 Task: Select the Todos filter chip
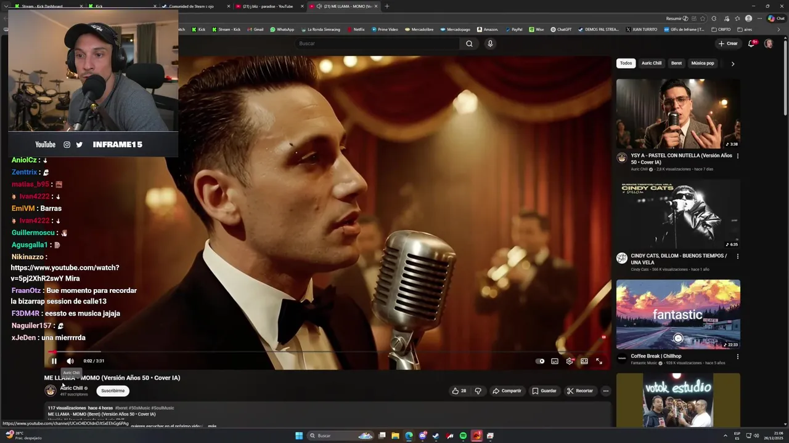[x=626, y=63]
